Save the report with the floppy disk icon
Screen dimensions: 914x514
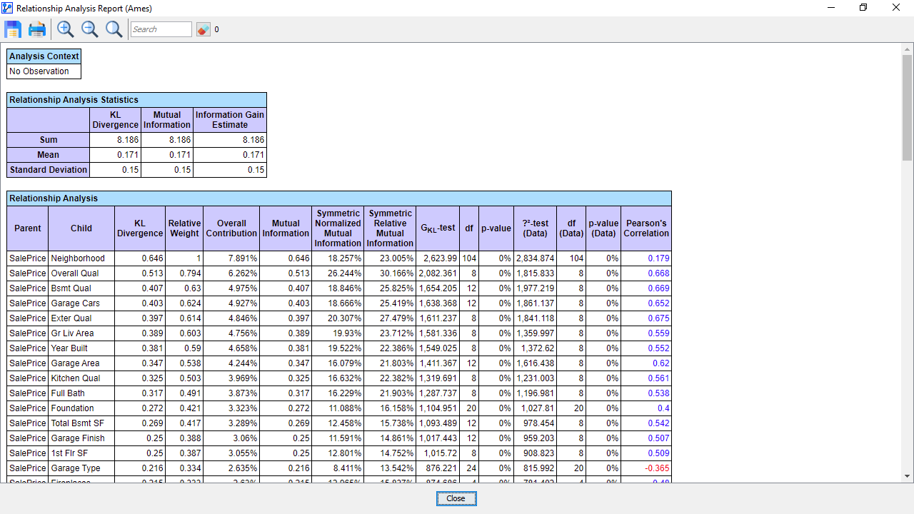(x=13, y=29)
